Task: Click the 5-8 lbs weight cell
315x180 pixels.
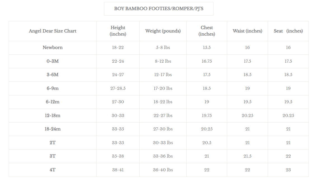Action: (163, 48)
